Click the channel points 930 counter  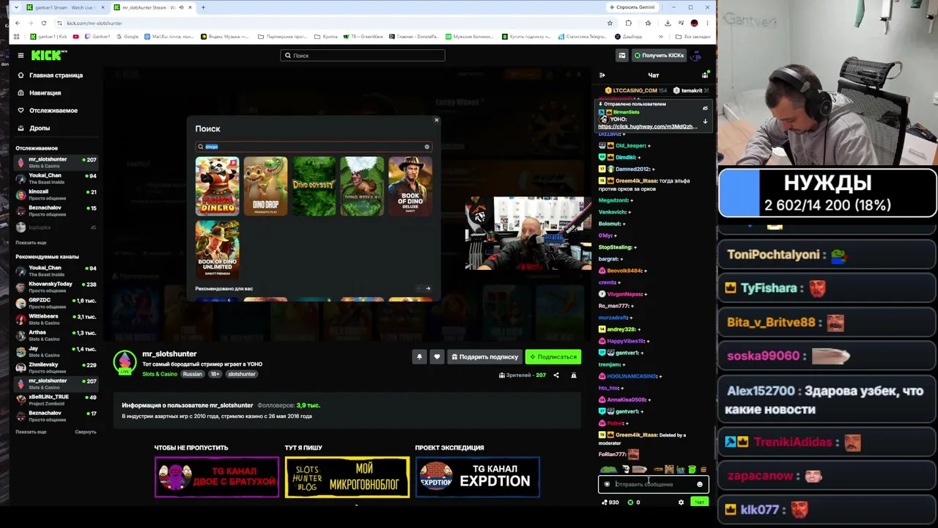[610, 502]
